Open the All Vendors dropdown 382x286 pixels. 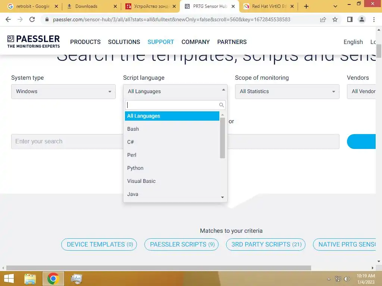(361, 92)
